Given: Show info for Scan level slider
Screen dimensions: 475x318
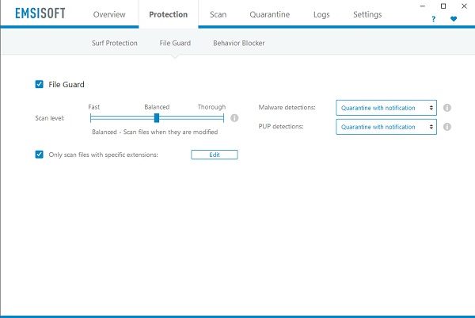Looking at the screenshot, I should pyautogui.click(x=234, y=118).
